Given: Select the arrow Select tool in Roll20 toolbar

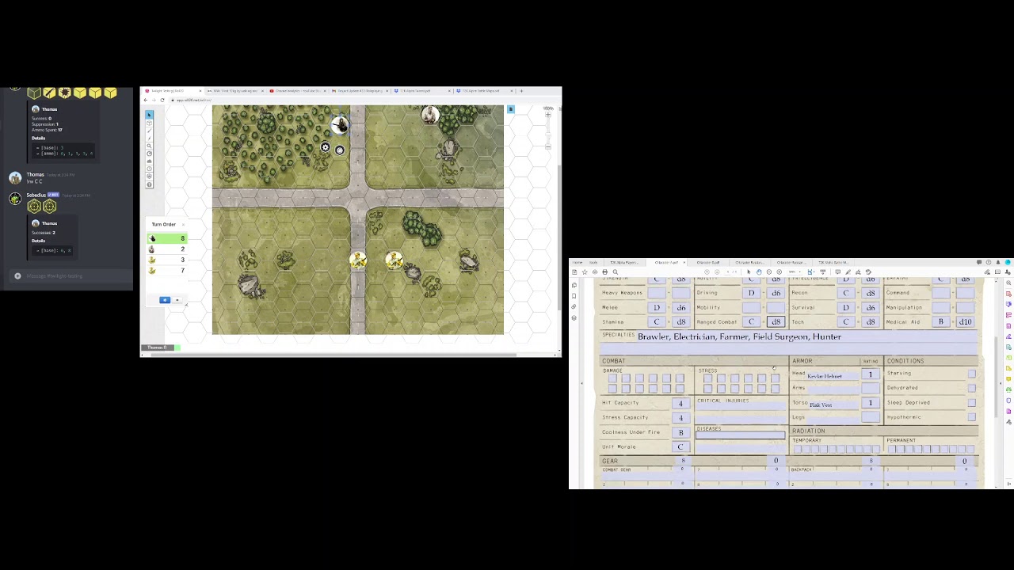Looking at the screenshot, I should 149,115.
